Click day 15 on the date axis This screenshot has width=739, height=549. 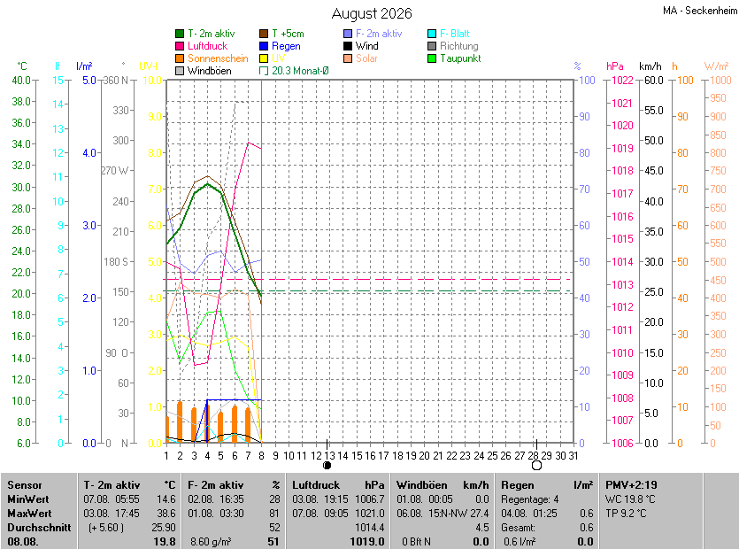coord(357,456)
